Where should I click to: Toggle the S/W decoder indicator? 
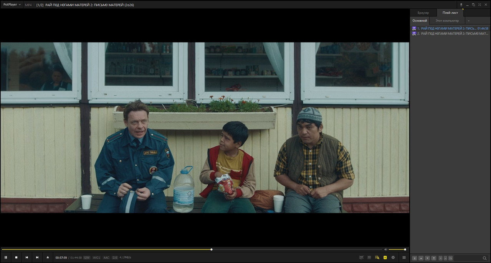[x=87, y=258]
